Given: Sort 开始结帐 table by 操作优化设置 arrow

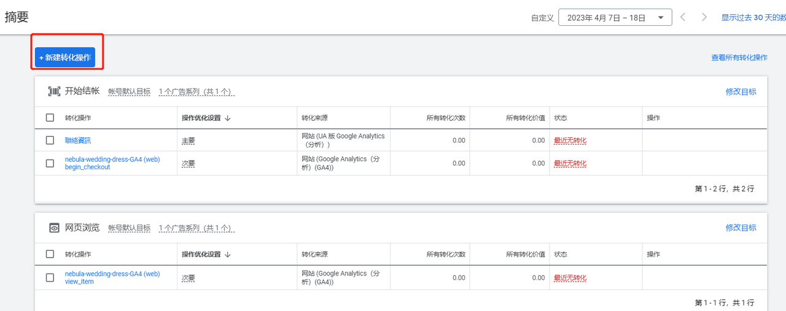Looking at the screenshot, I should tap(228, 118).
